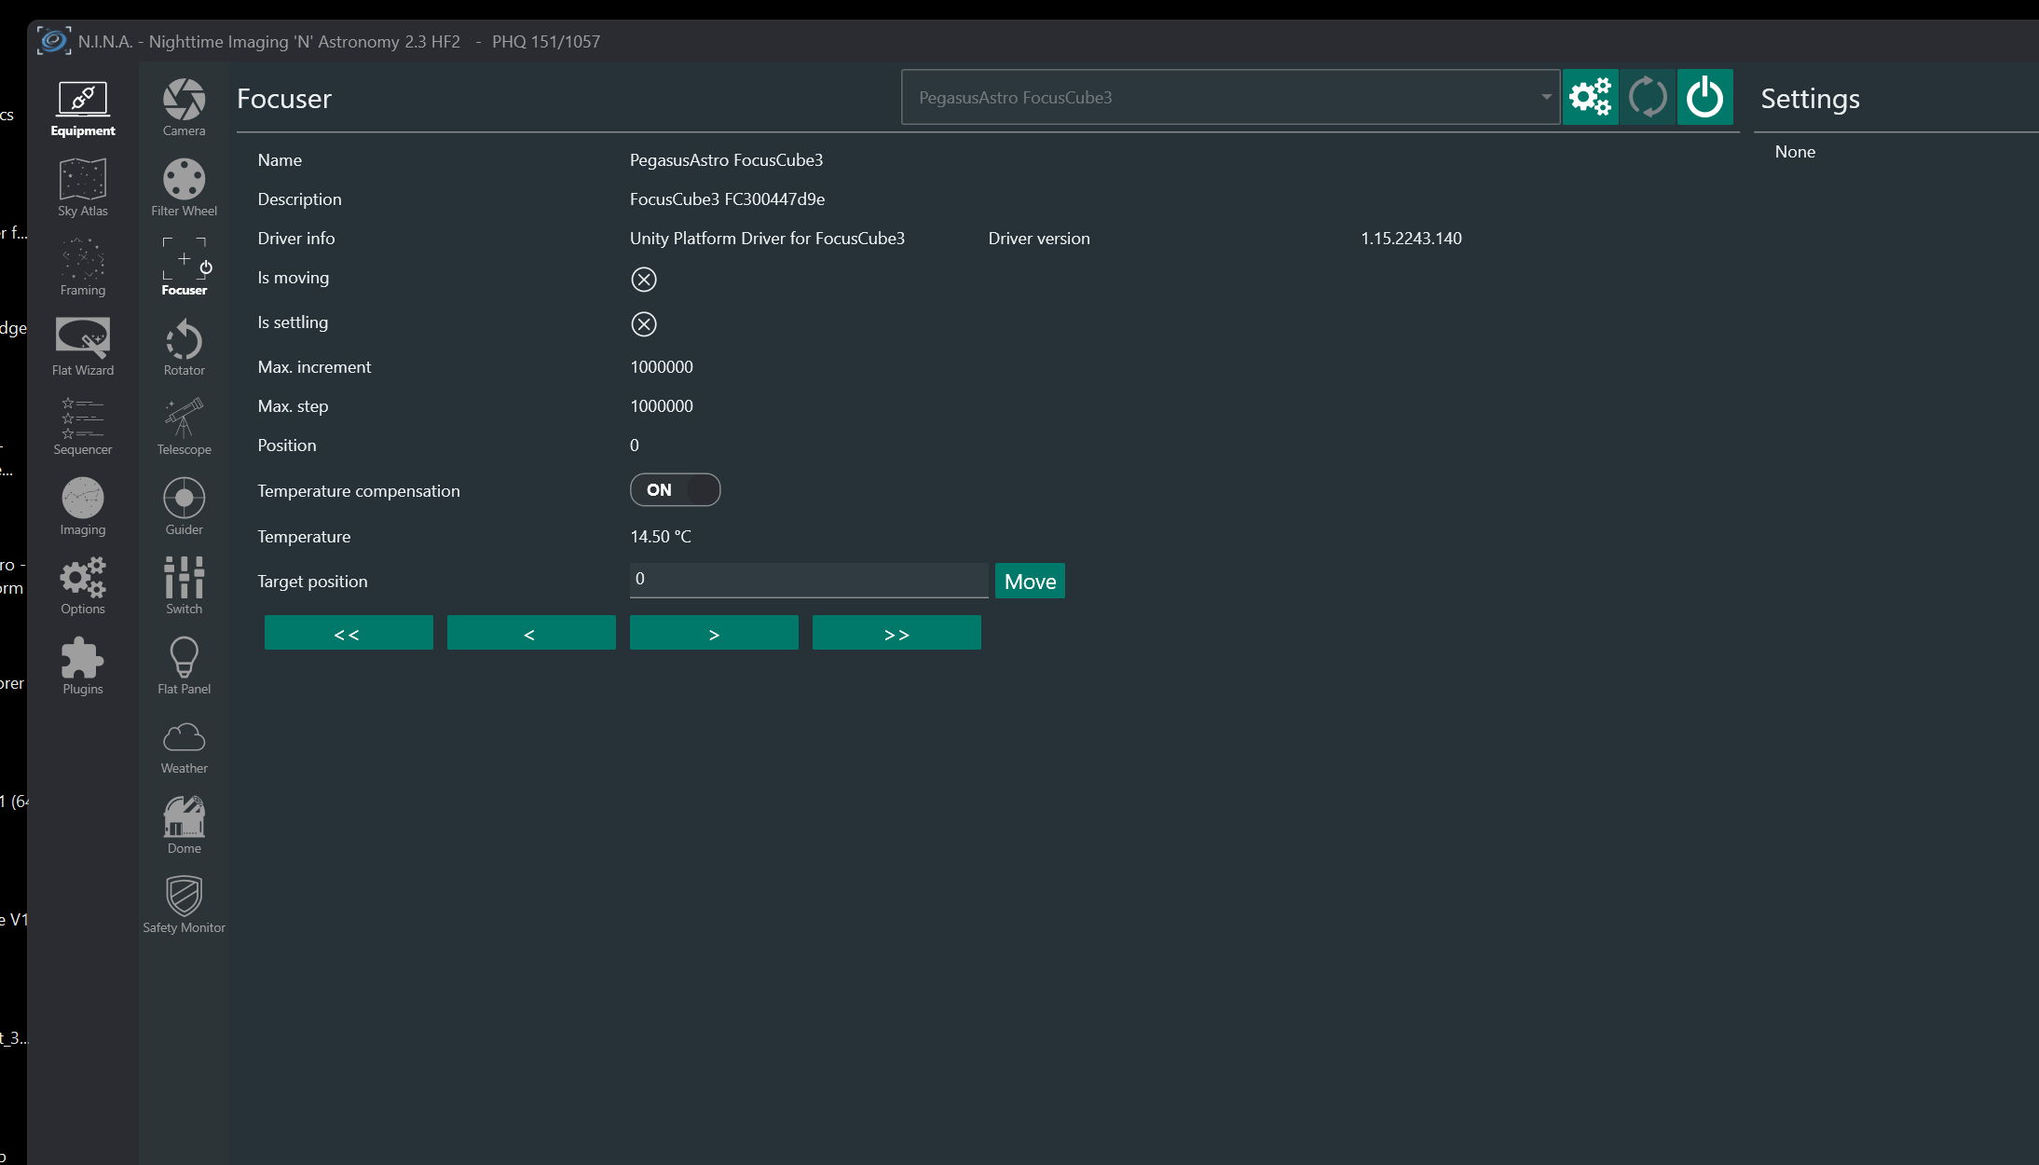Open the Dome equipment page

(184, 825)
